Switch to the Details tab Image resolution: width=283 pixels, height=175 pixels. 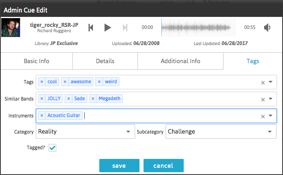pos(105,61)
